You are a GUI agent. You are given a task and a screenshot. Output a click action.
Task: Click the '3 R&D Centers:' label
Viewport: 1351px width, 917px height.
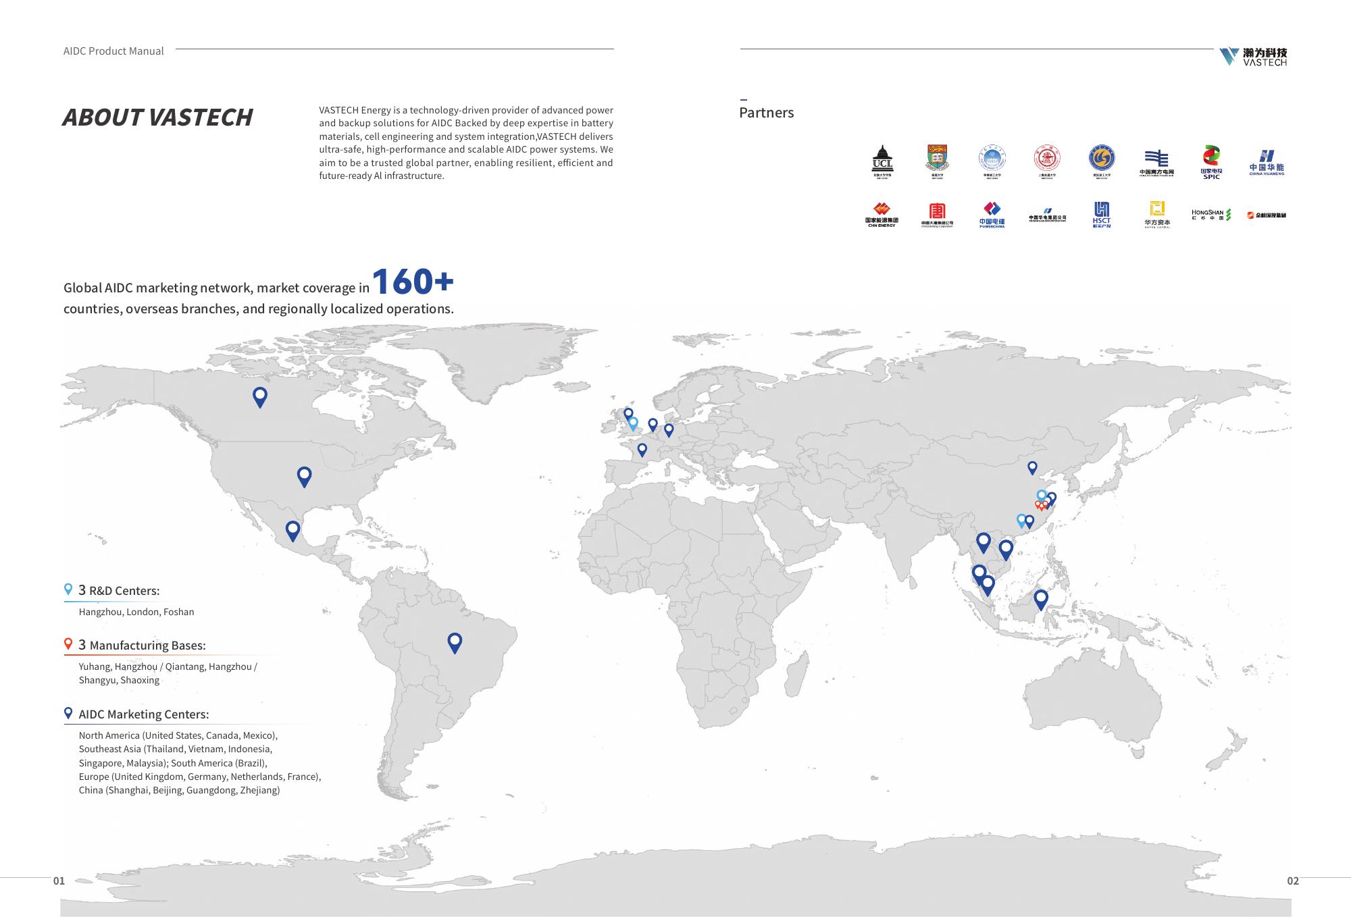(x=119, y=590)
